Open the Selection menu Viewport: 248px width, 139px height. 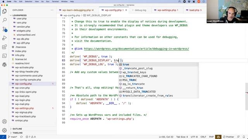tap(28, 2)
